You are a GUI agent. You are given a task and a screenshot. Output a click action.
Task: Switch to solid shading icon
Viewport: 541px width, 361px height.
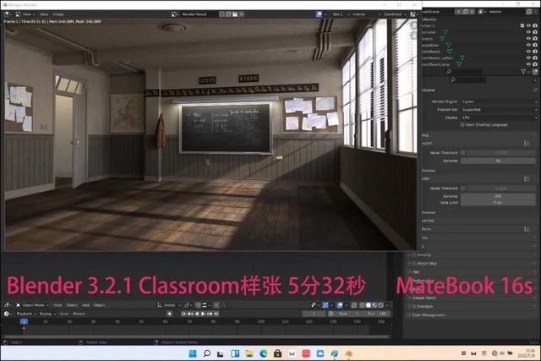[369, 305]
